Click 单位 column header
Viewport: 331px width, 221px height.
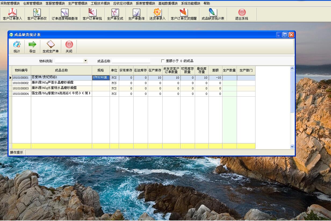pyautogui.click(x=114, y=70)
